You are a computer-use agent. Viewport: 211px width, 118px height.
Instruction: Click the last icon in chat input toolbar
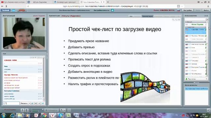(x=43, y=103)
